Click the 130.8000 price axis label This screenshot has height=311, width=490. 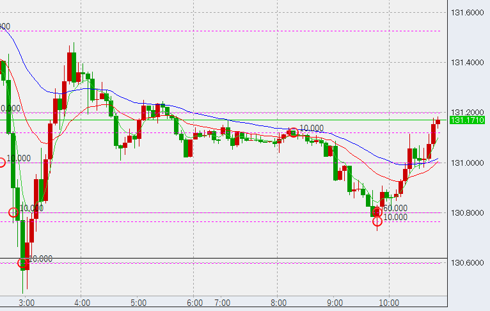(x=466, y=212)
